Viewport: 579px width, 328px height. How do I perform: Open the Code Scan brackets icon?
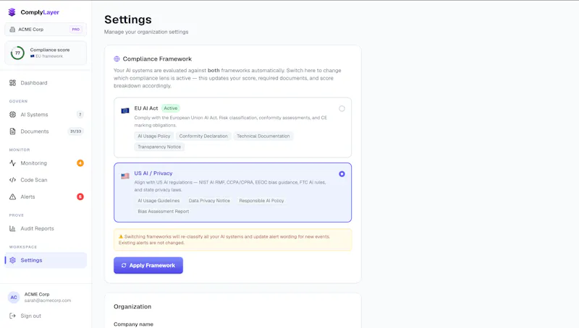click(12, 180)
